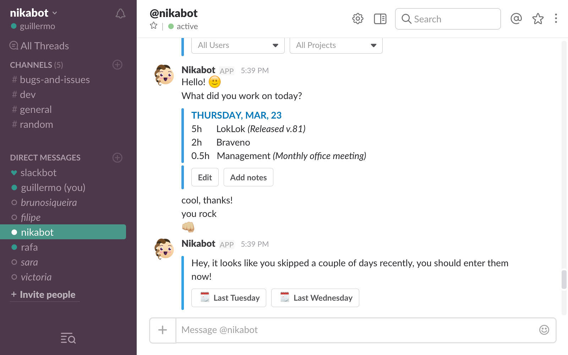Open mentions and reactions @ icon
Screen dimensions: 568x355
tap(516, 19)
